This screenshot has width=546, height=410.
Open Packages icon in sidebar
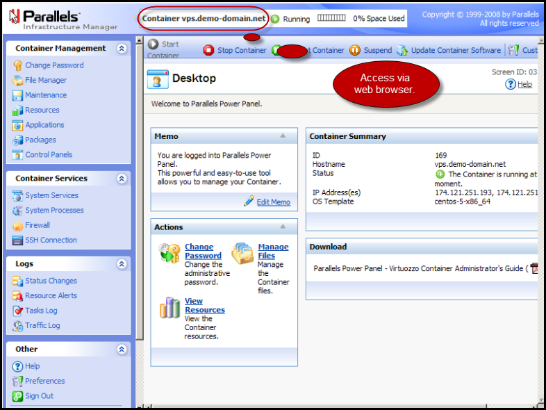click(17, 140)
